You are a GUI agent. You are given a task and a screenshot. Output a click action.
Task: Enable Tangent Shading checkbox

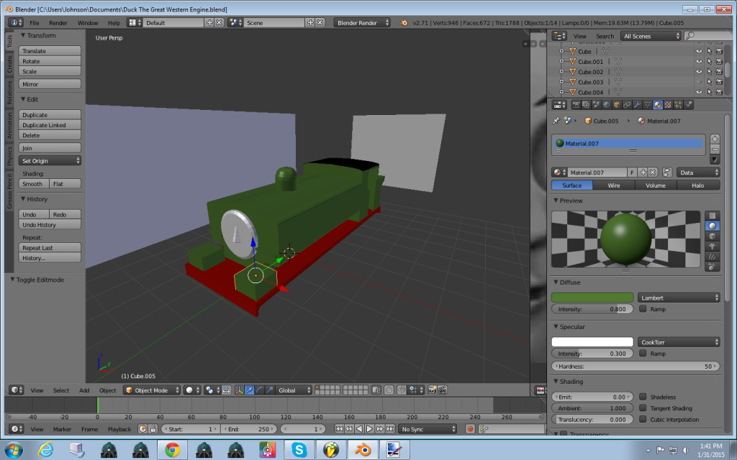[643, 408]
